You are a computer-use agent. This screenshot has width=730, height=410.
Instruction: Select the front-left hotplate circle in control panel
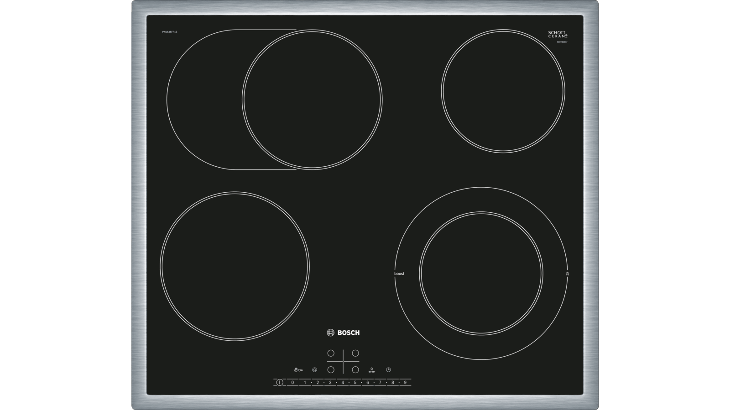tap(331, 370)
